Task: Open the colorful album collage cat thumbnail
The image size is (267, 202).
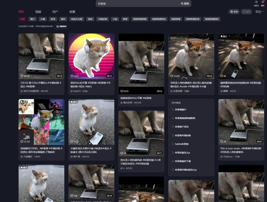Action: click(41, 122)
